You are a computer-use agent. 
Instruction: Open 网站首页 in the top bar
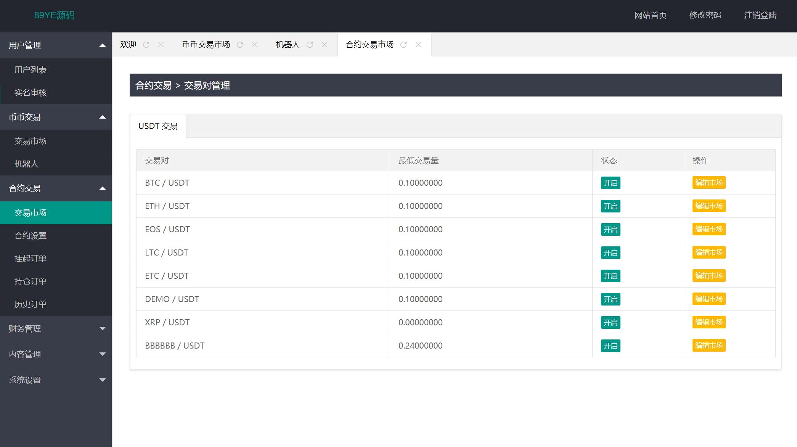[650, 15]
